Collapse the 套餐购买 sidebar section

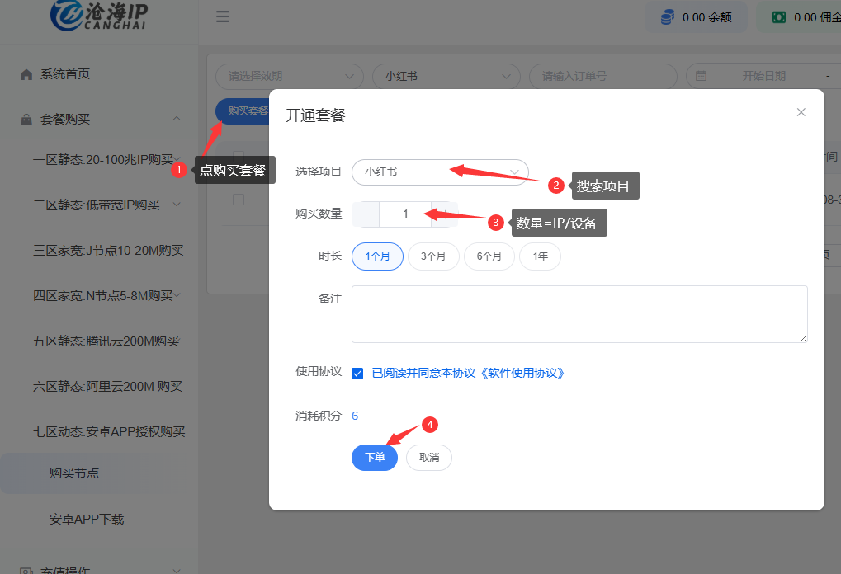[x=177, y=120]
